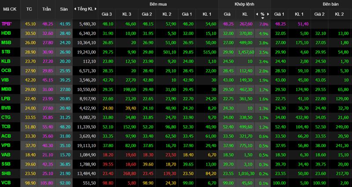Click right arrow beside % column header
The width and height of the screenshot is (352, 187).
pos(268,14)
